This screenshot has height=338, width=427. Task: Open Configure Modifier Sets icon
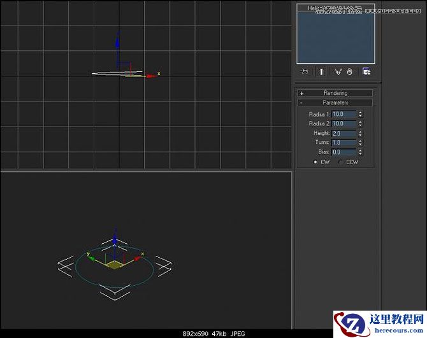(x=366, y=71)
